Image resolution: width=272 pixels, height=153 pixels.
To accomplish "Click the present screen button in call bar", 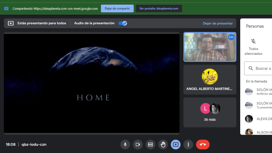I will [176, 145].
